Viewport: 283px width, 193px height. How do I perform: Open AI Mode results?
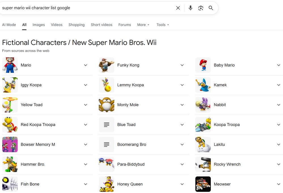tap(9, 25)
